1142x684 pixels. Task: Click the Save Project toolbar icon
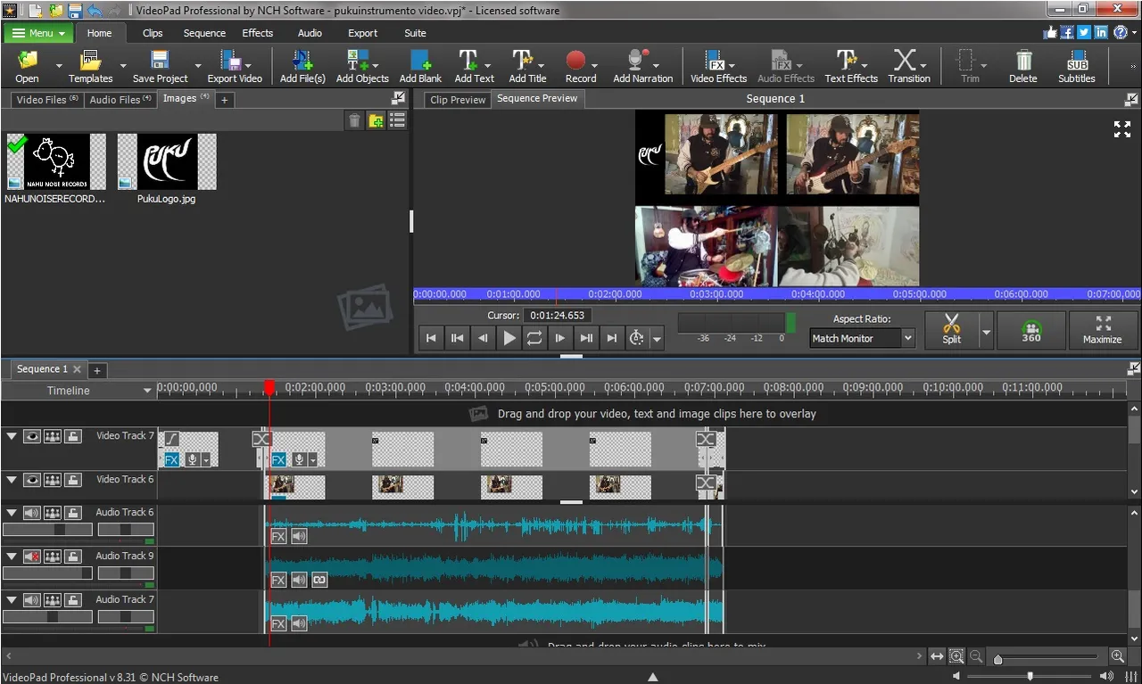pyautogui.click(x=160, y=61)
